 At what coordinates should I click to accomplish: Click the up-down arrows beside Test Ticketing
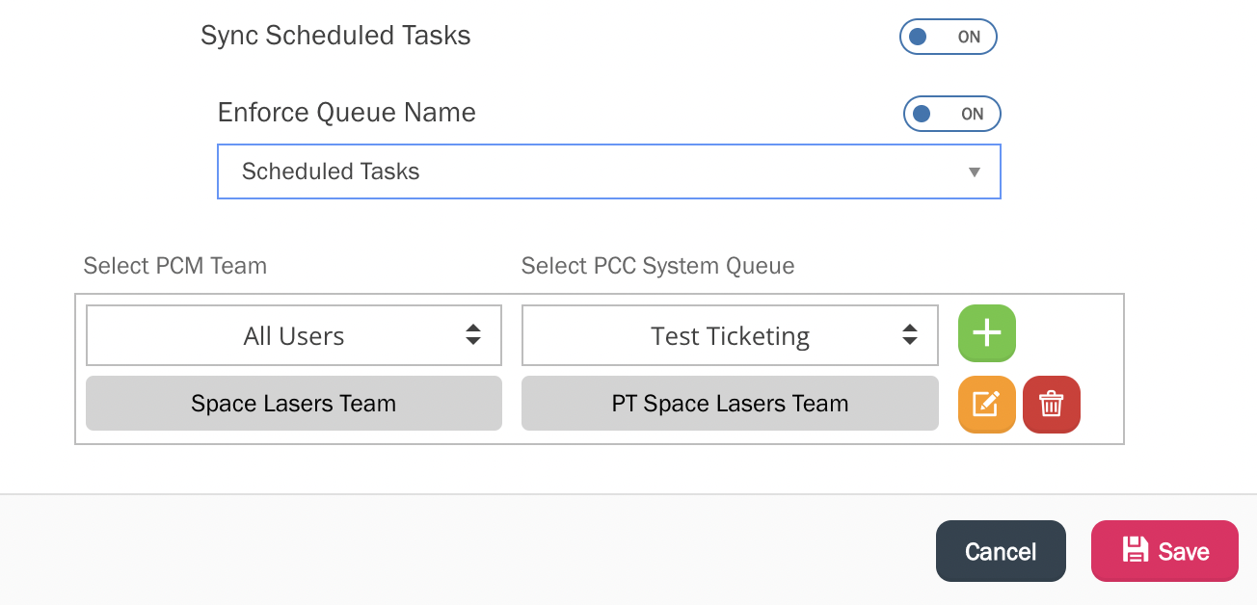(909, 335)
